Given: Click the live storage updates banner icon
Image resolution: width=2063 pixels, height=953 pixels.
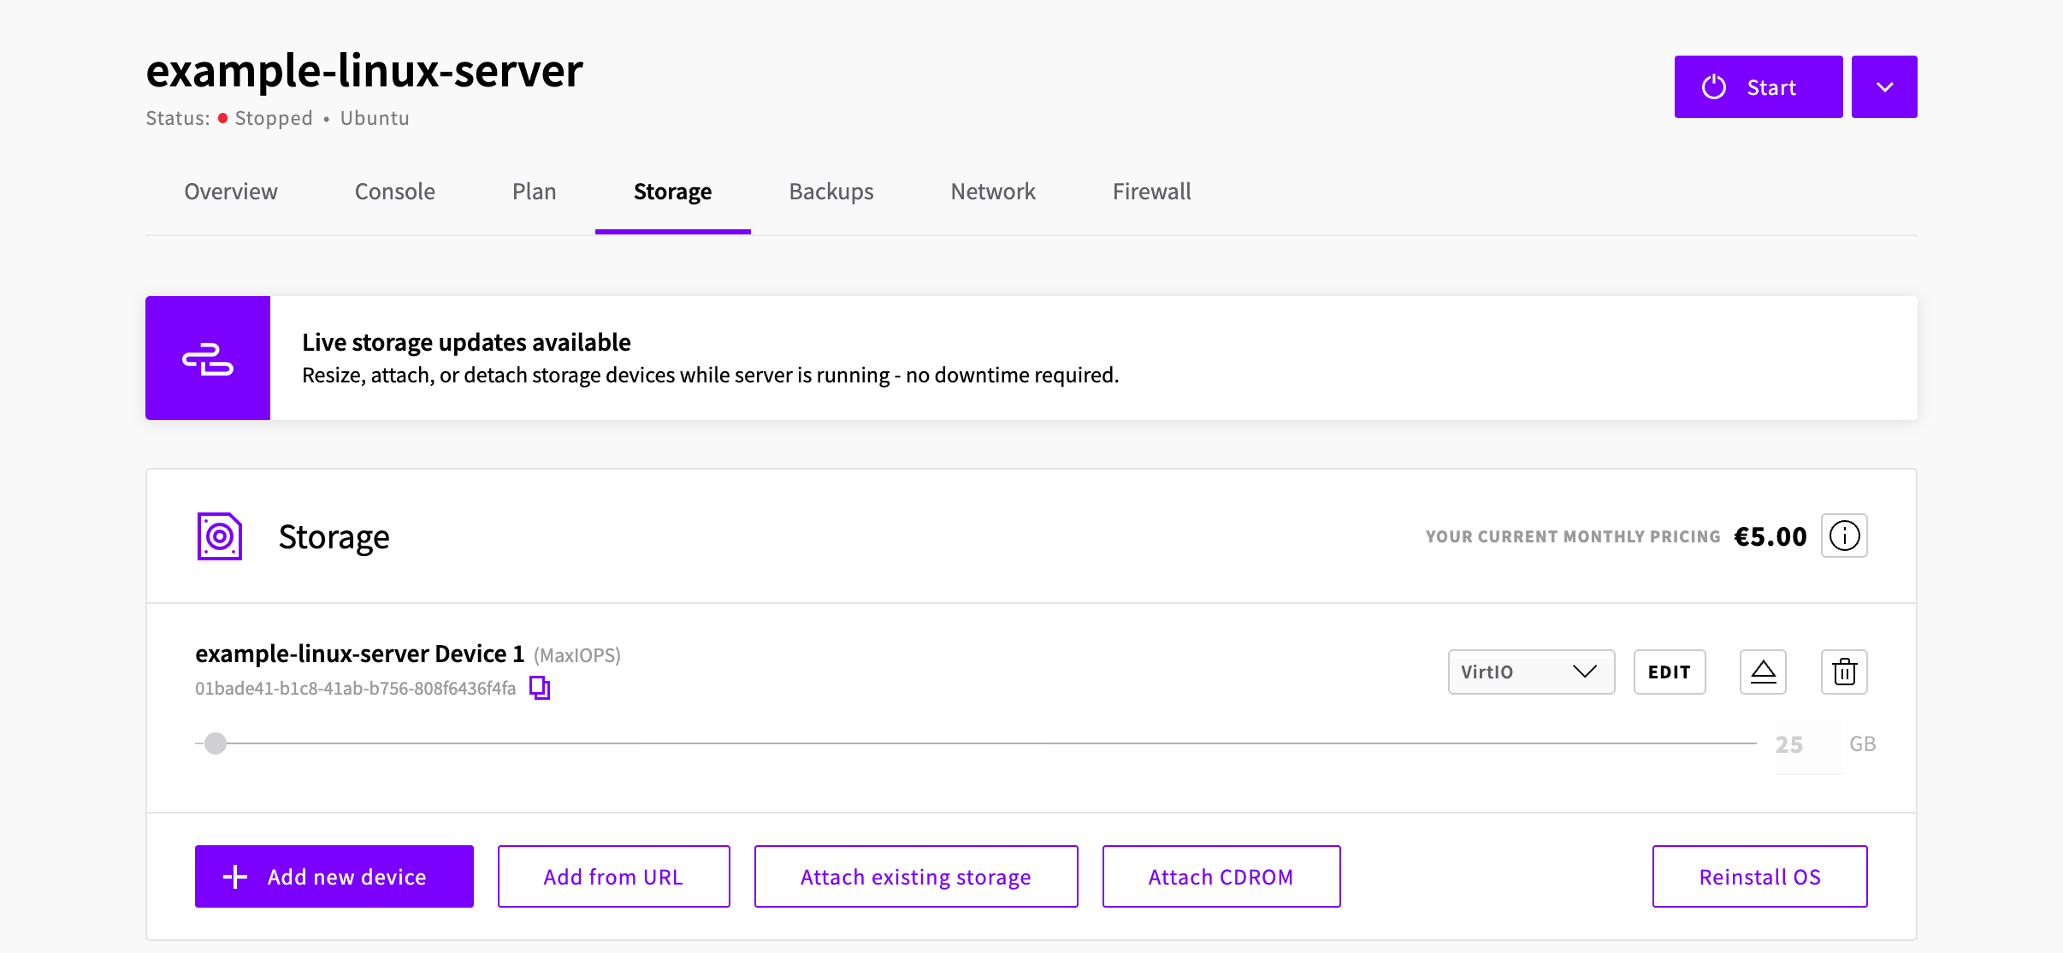Looking at the screenshot, I should click(x=208, y=358).
